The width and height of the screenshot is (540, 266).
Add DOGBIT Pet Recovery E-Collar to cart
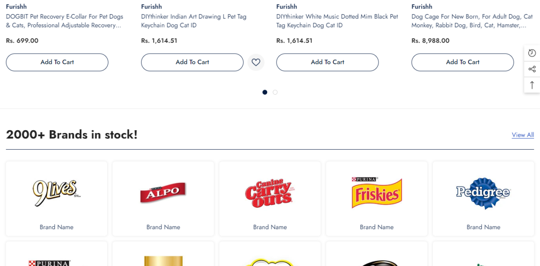pyautogui.click(x=57, y=62)
